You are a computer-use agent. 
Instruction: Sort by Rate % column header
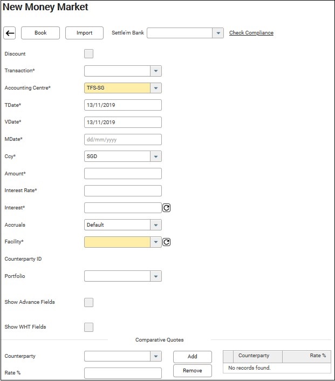306,356
